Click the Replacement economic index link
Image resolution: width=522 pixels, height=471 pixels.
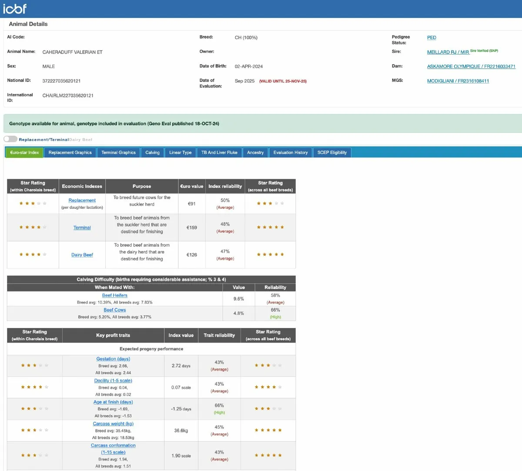(82, 200)
